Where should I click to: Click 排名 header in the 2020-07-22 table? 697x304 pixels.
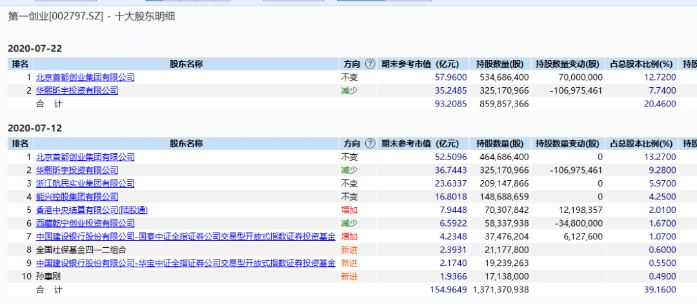20,64
